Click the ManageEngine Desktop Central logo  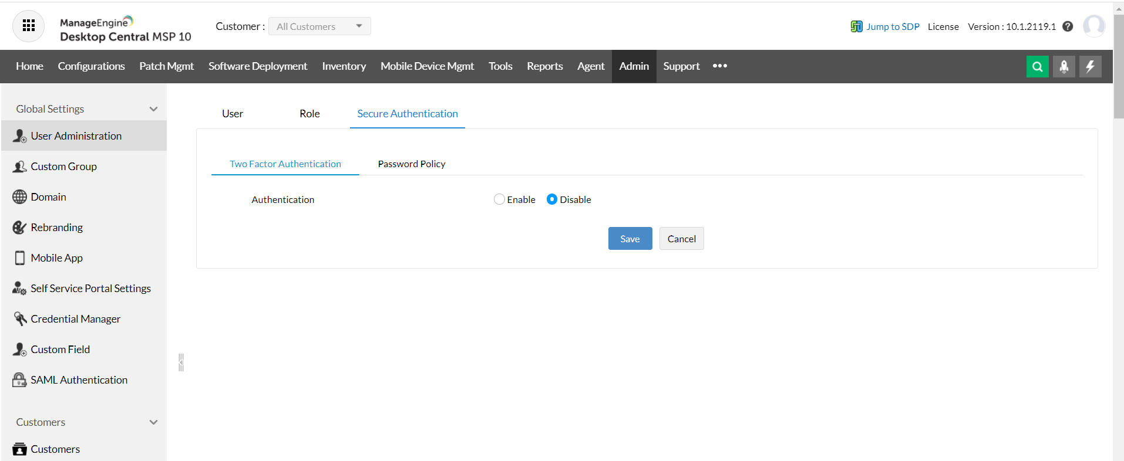pyautogui.click(x=125, y=29)
